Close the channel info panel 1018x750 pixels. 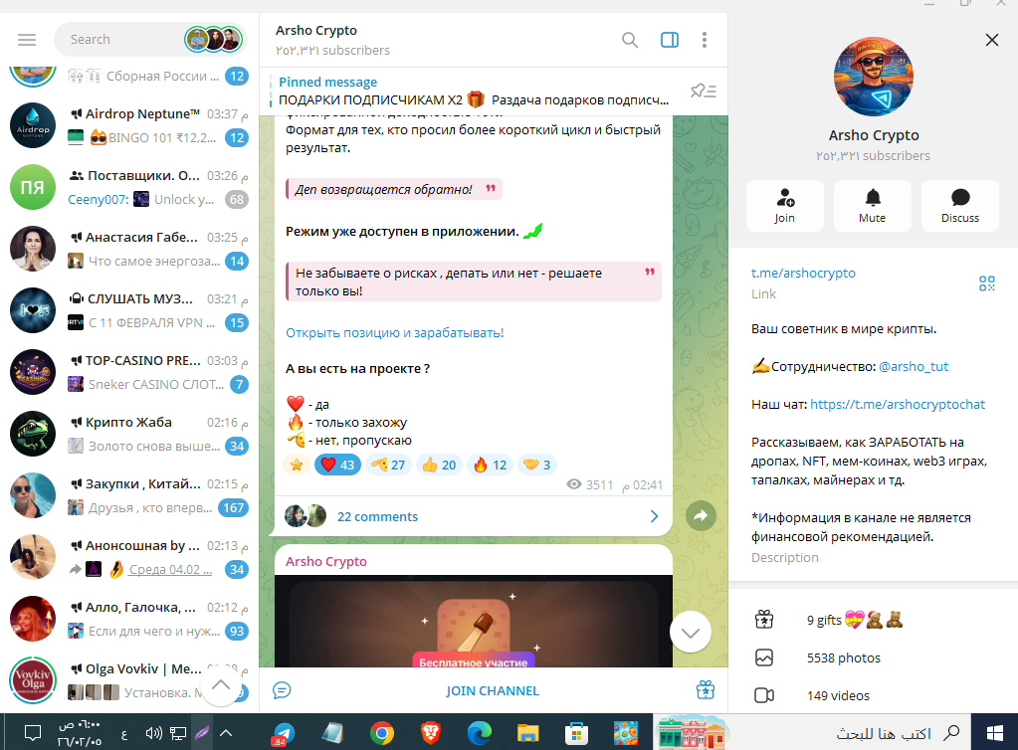[991, 40]
